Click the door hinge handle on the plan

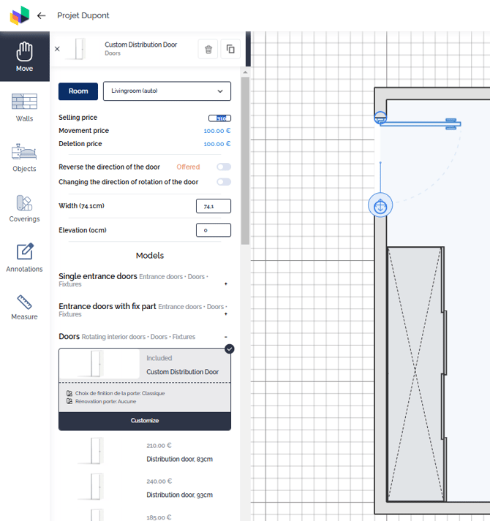(x=380, y=118)
